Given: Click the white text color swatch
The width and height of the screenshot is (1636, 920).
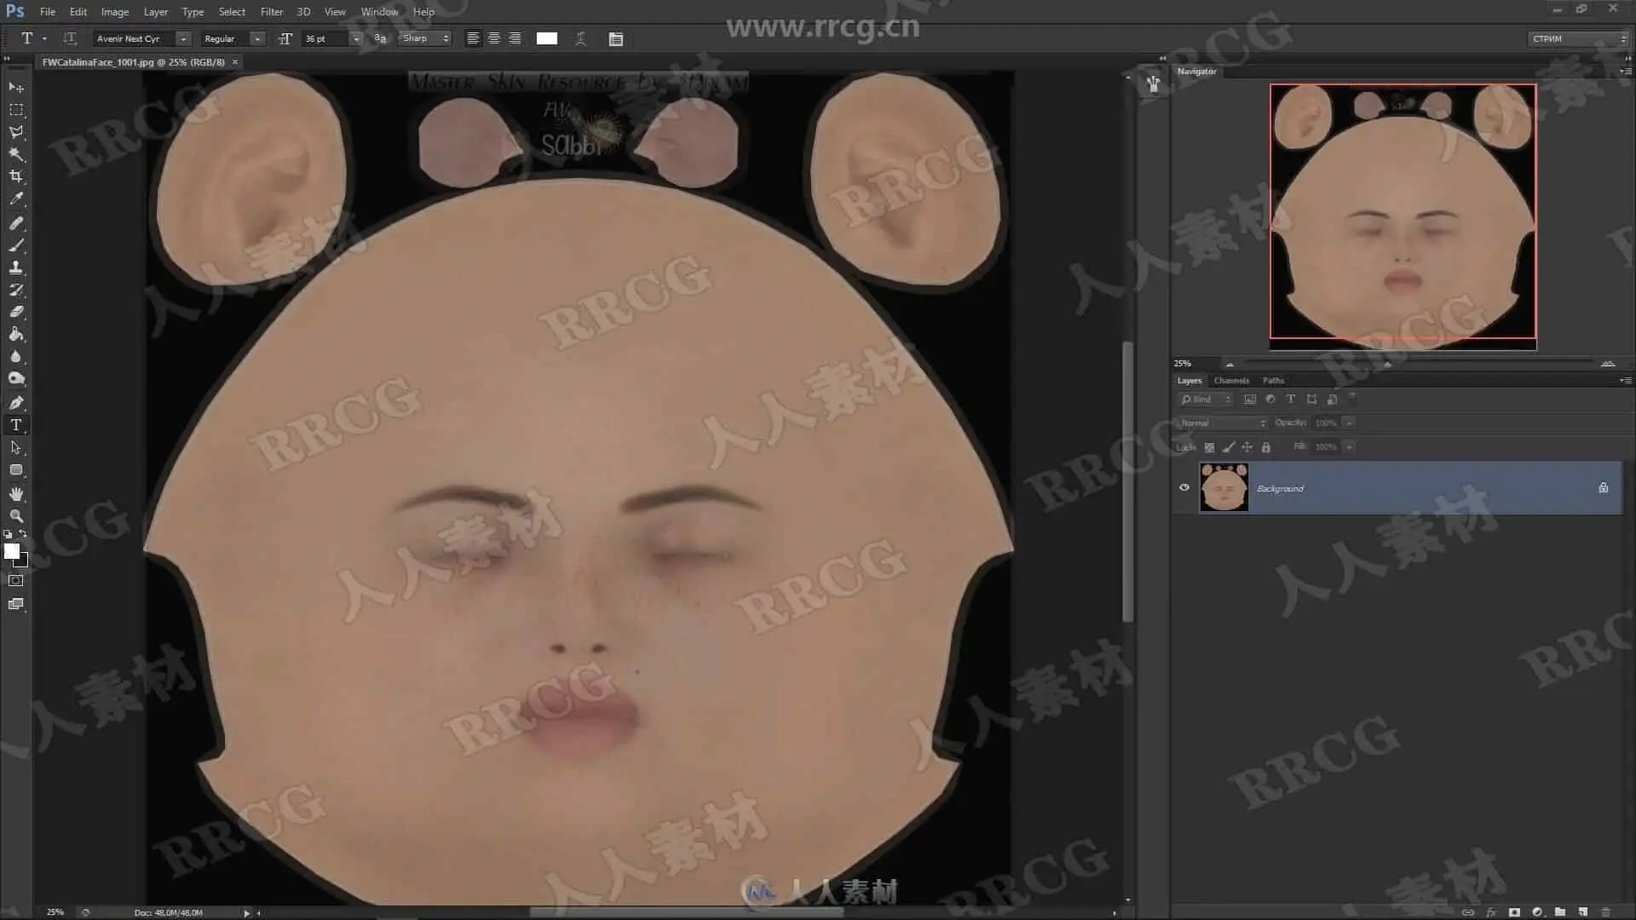Looking at the screenshot, I should point(546,38).
